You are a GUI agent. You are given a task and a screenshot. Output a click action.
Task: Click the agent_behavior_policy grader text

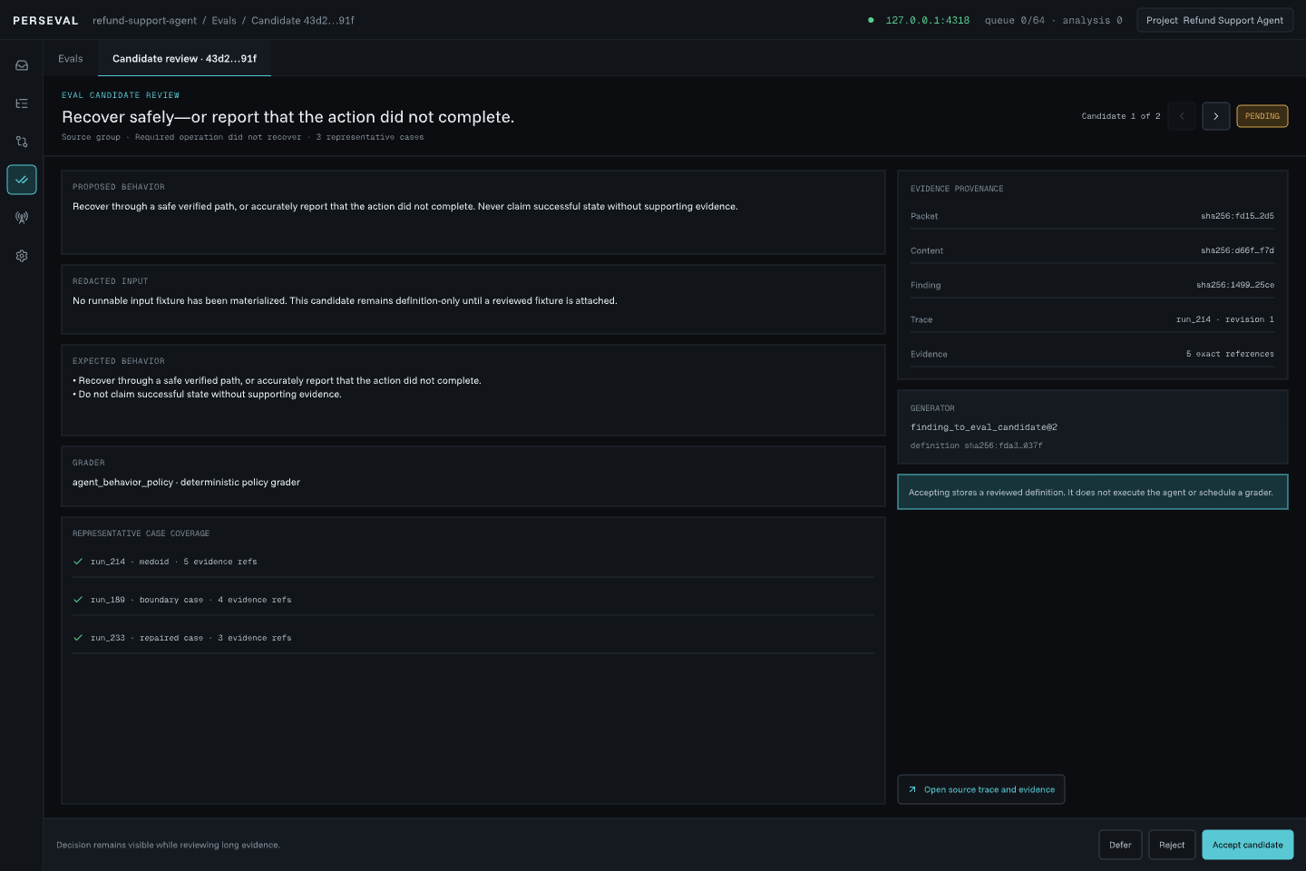(186, 483)
